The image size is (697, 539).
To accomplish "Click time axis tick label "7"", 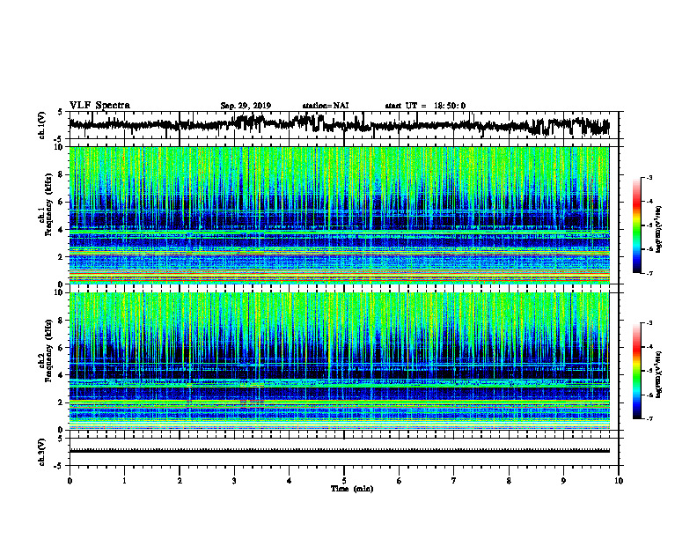I will (454, 481).
